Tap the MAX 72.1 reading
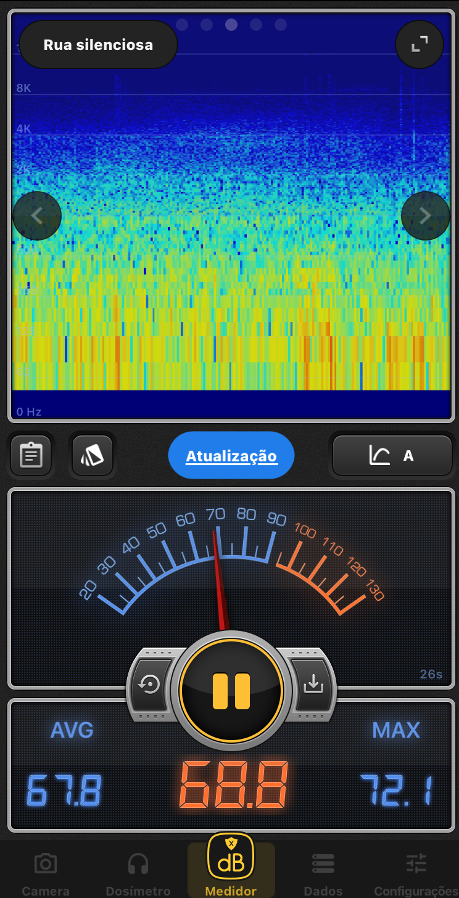 396,790
